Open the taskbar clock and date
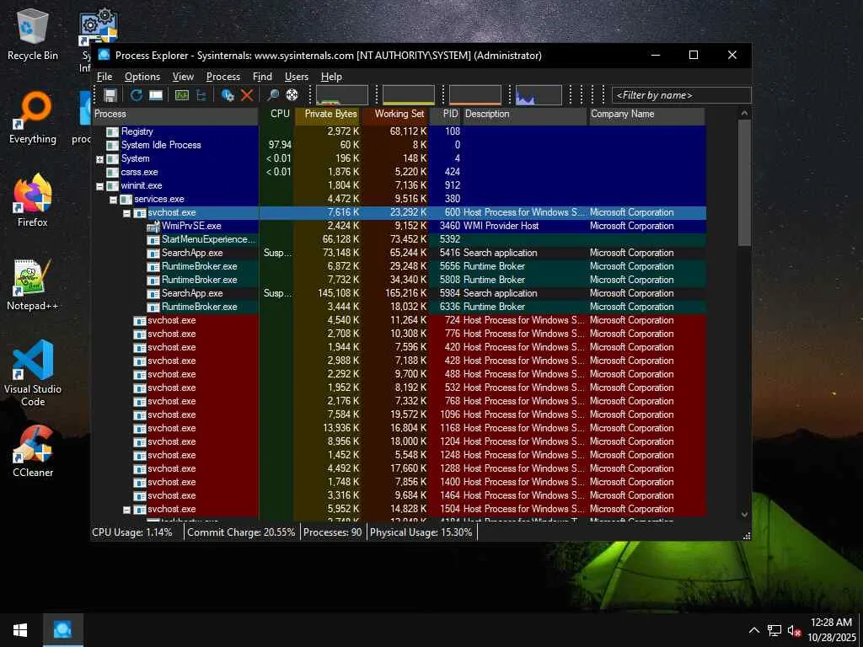Image resolution: width=863 pixels, height=647 pixels. pyautogui.click(x=831, y=630)
